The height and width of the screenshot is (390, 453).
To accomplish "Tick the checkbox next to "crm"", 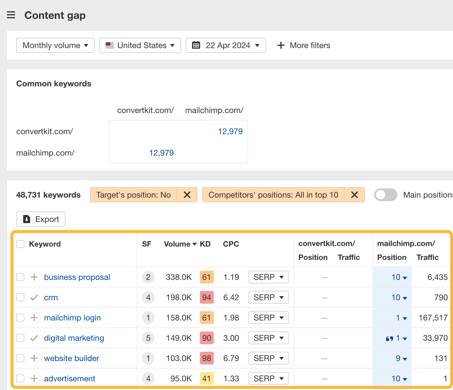I will pos(20,297).
